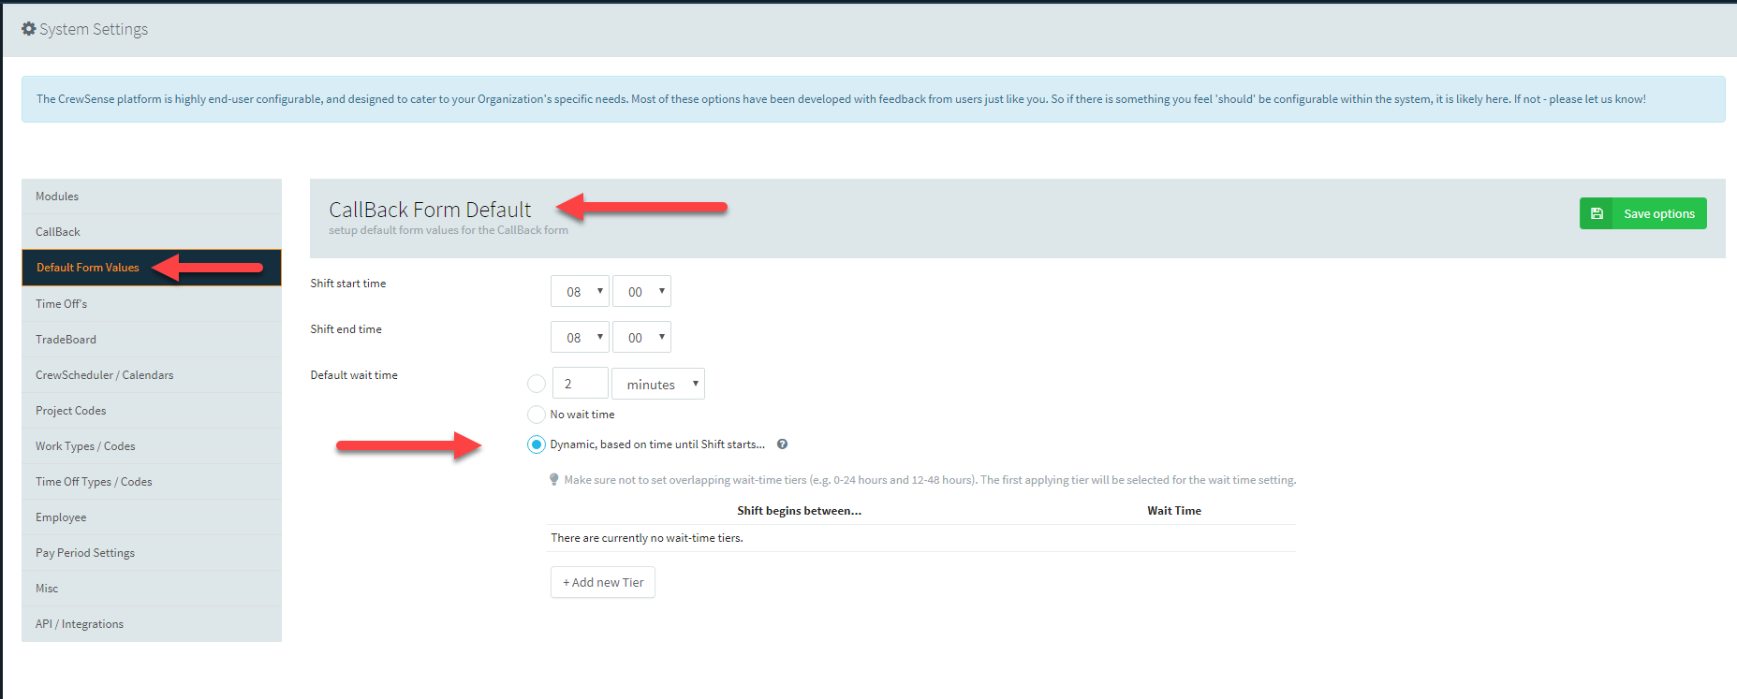The image size is (1737, 699).
Task: Click the CallBack Form Default heading
Action: click(x=430, y=210)
